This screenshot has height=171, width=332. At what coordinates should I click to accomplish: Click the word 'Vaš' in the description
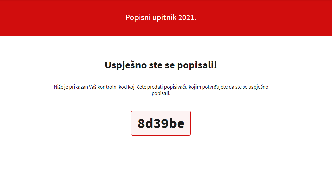[x=93, y=87]
